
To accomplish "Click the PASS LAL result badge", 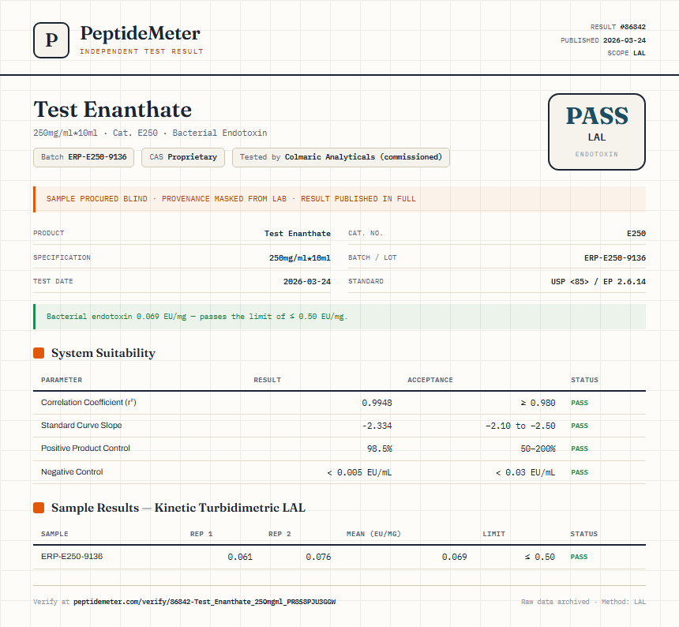I will click(x=597, y=132).
